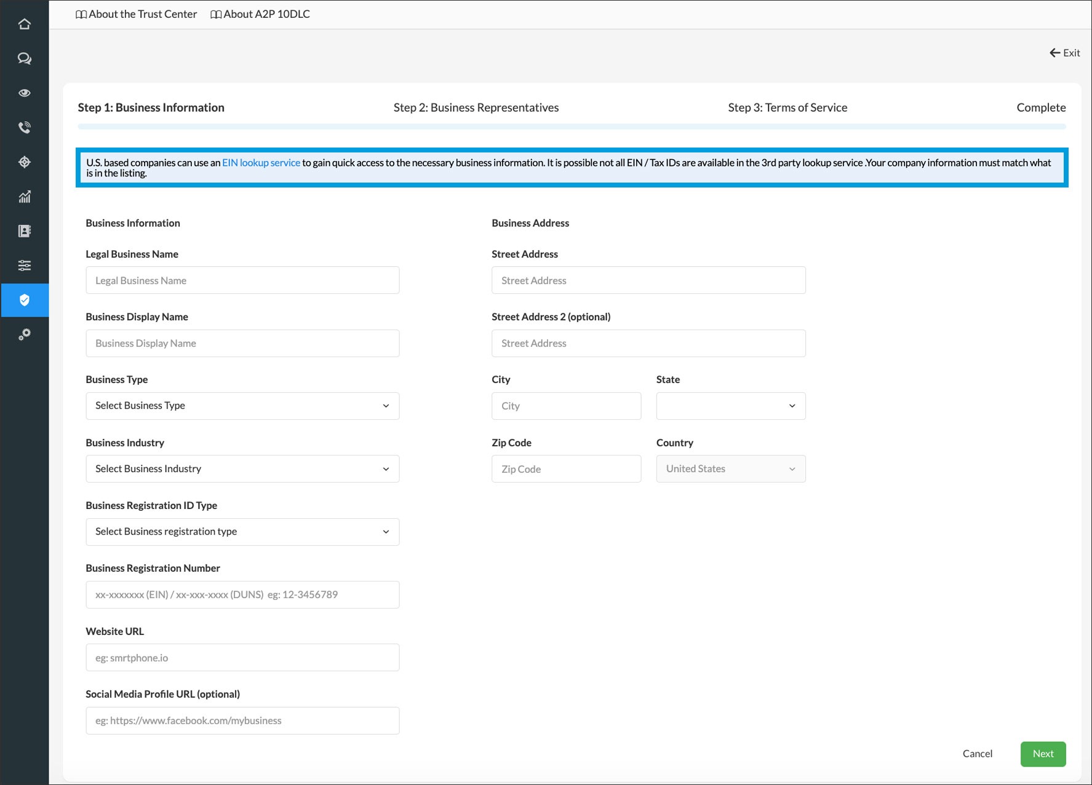The image size is (1092, 785).
Task: Open the chat conversations sidebar icon
Action: coord(25,58)
